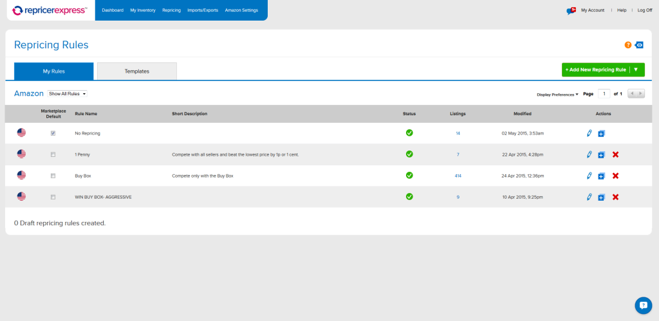The width and height of the screenshot is (659, 321).
Task: Open the live chat support bubble
Action: [x=643, y=306]
